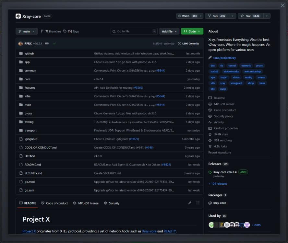Open README.md file
Viewport: 288px width, 243px height.
coord(33,165)
